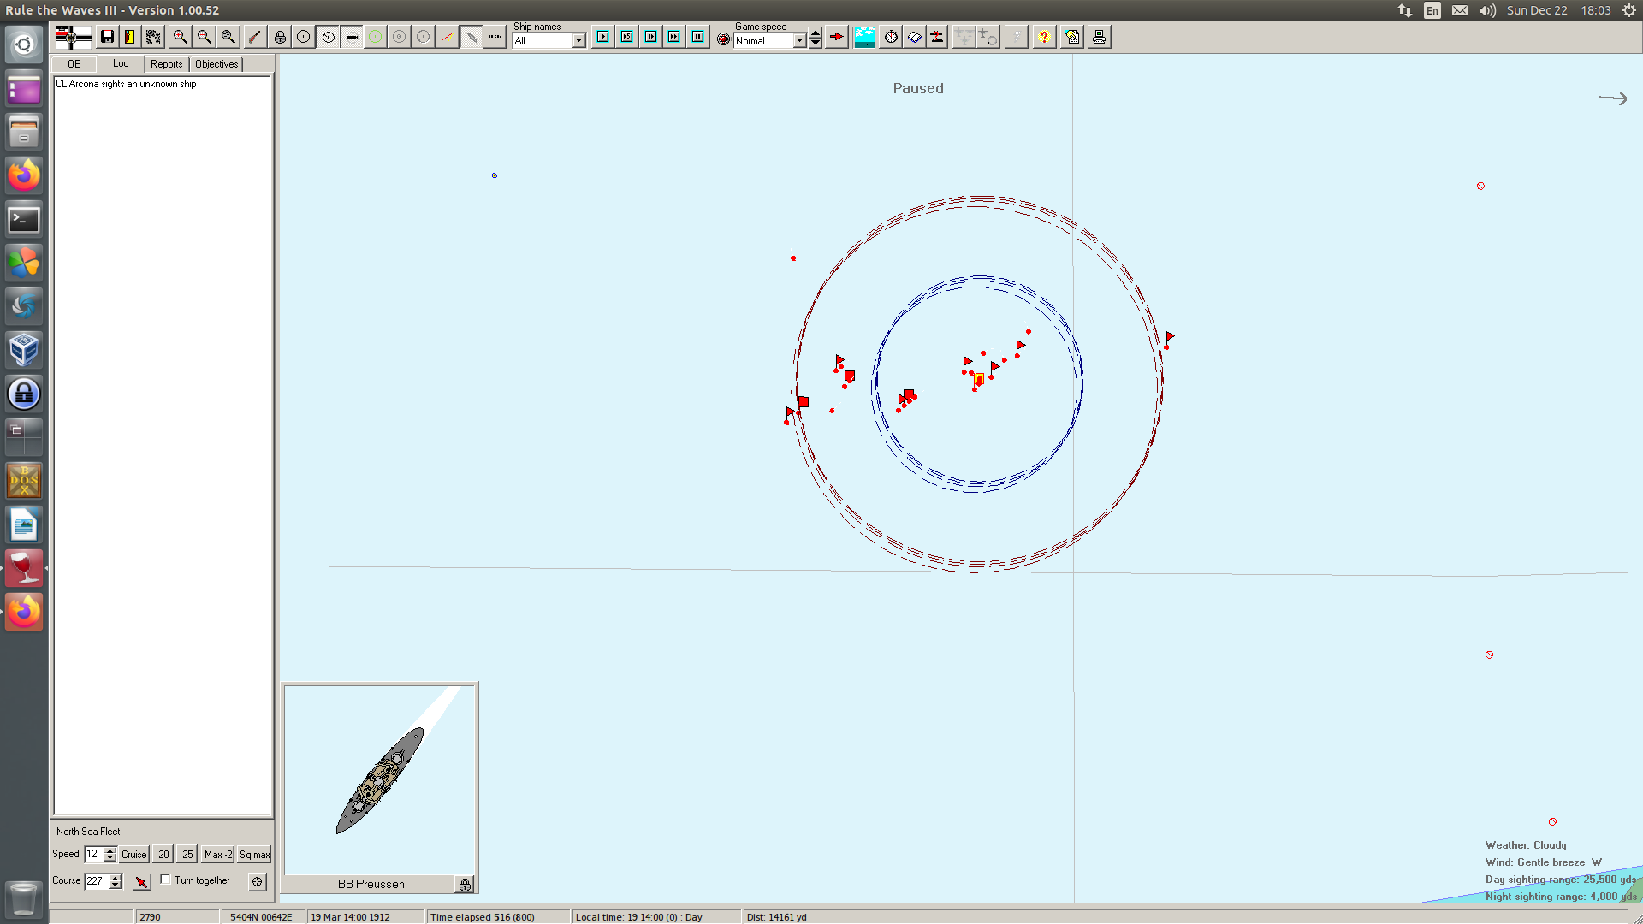Click the stopwatch toolbar icon
This screenshot has height=924, width=1643.
(x=891, y=37)
